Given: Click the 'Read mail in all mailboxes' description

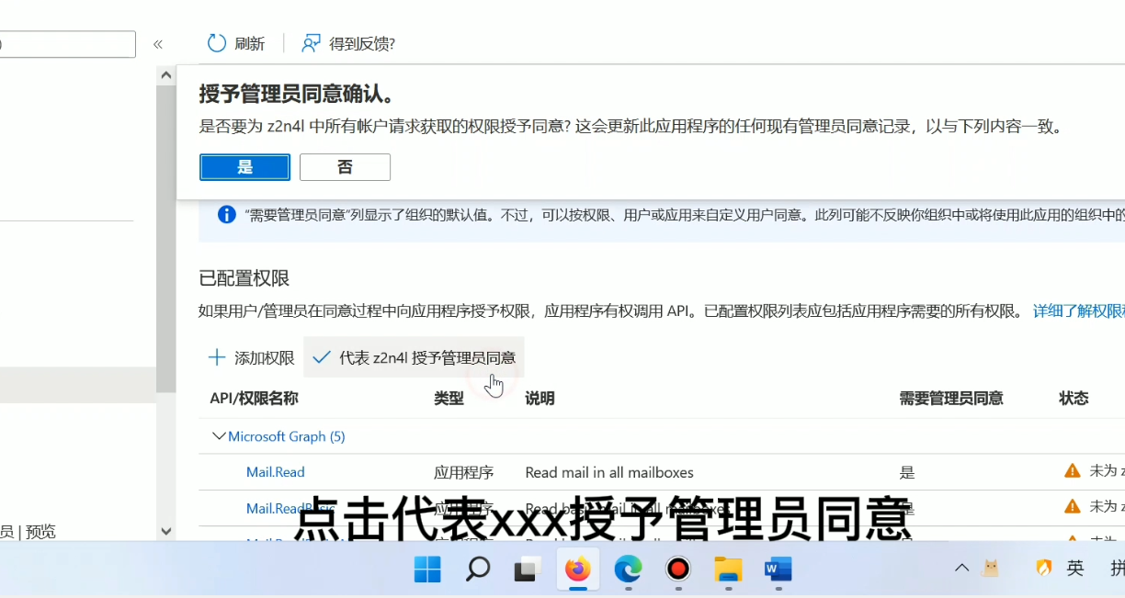Looking at the screenshot, I should (x=609, y=472).
